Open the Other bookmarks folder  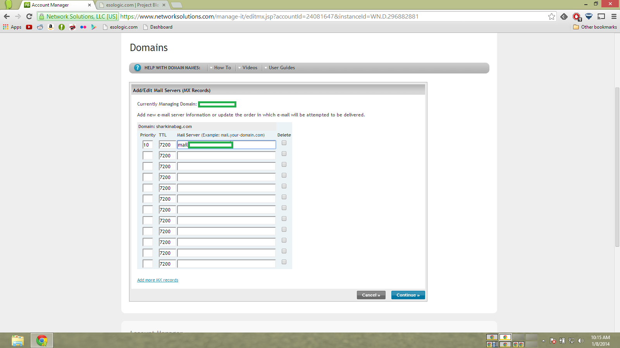coord(595,27)
